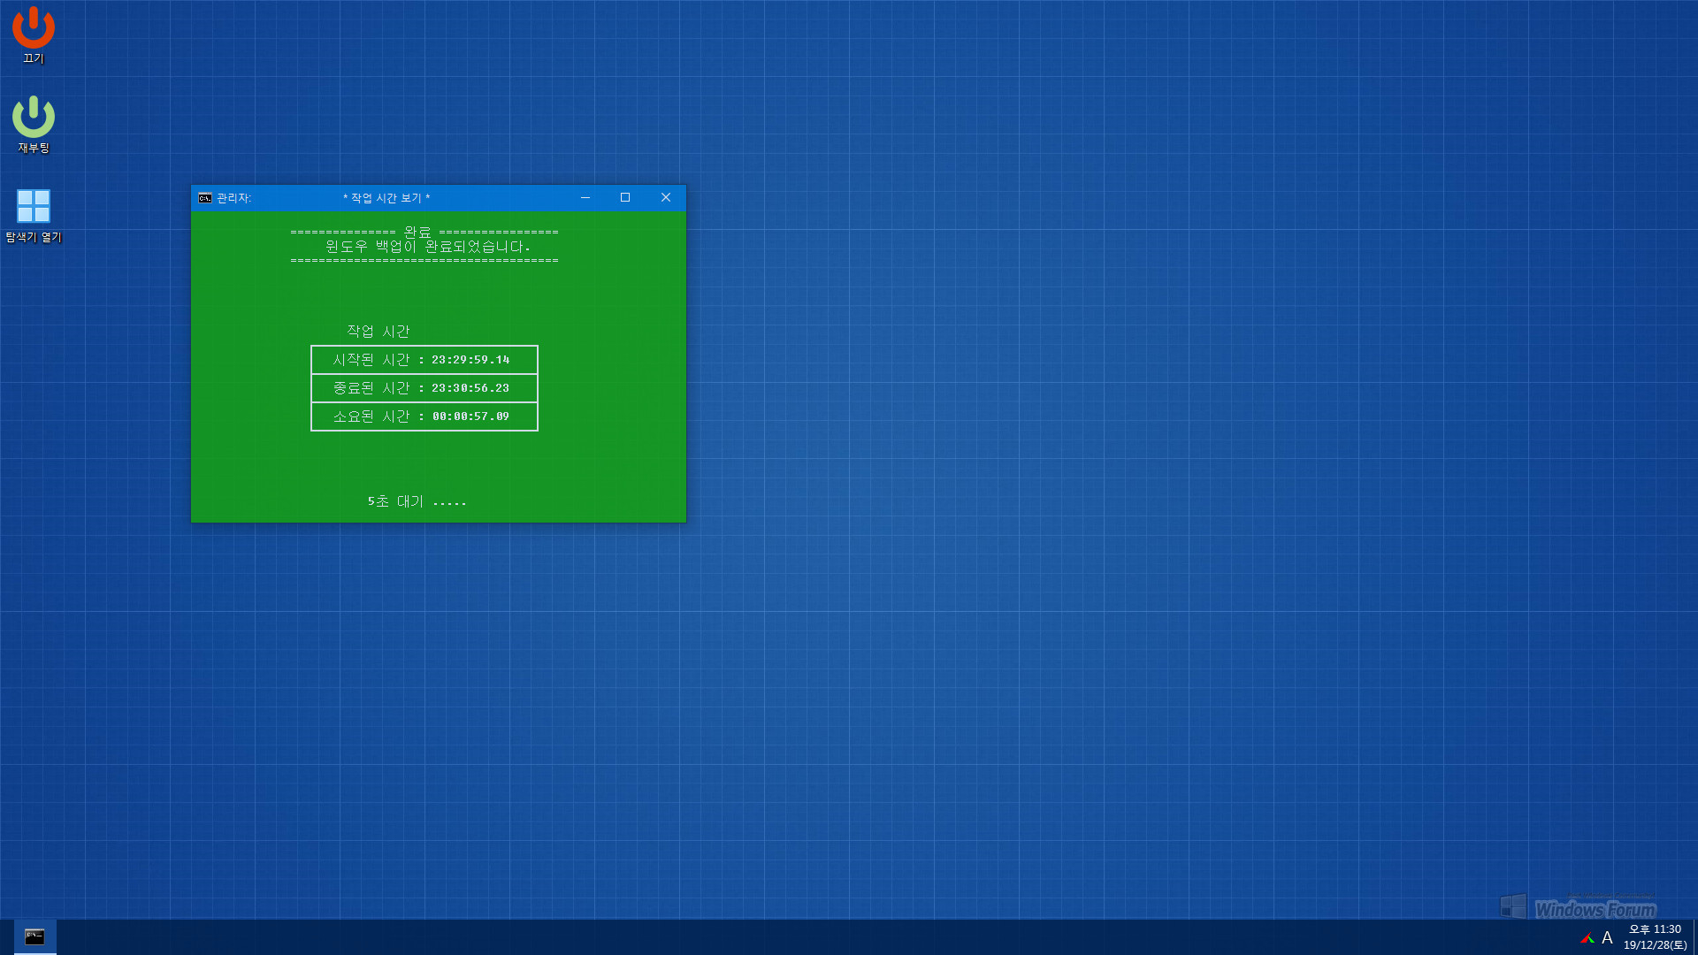
Task: Click the elapsed time value 00:00:57.09
Action: [470, 416]
